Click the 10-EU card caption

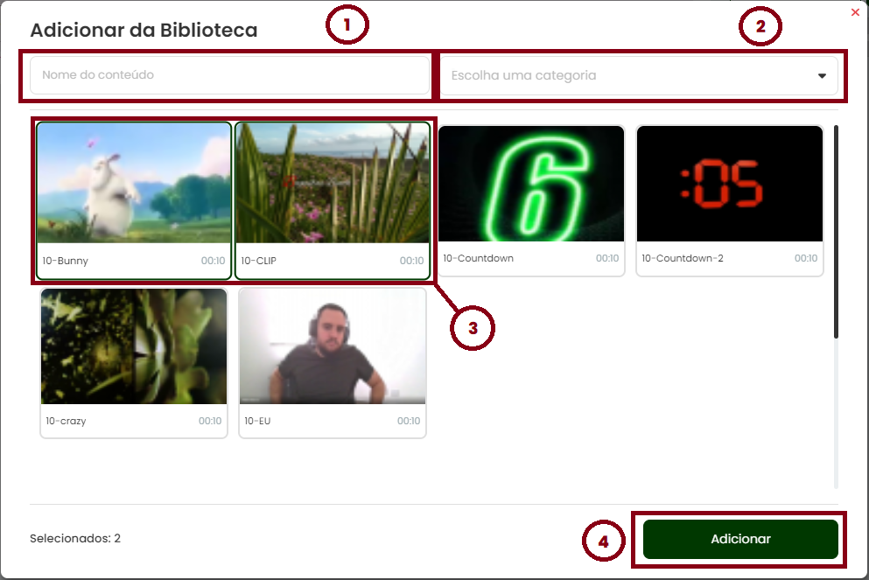click(257, 421)
